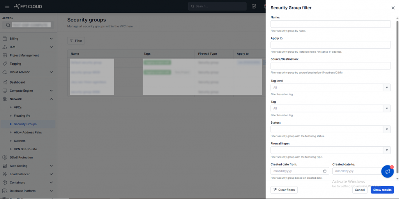This screenshot has height=199, width=399.
Task: Click the Show results button
Action: click(x=382, y=190)
